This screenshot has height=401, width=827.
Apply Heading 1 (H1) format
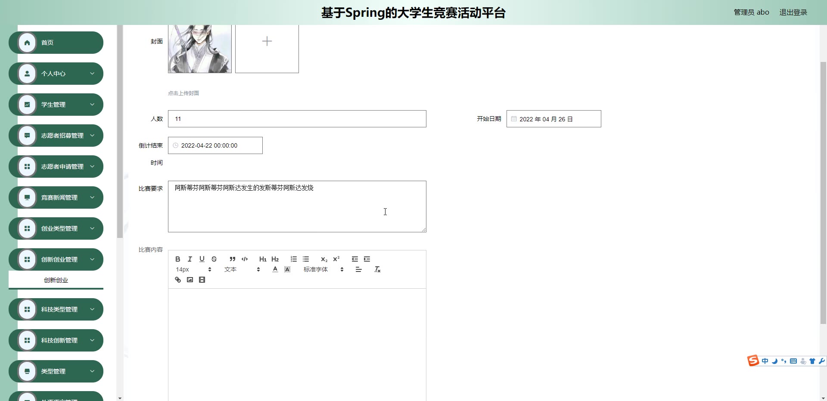[x=263, y=259]
